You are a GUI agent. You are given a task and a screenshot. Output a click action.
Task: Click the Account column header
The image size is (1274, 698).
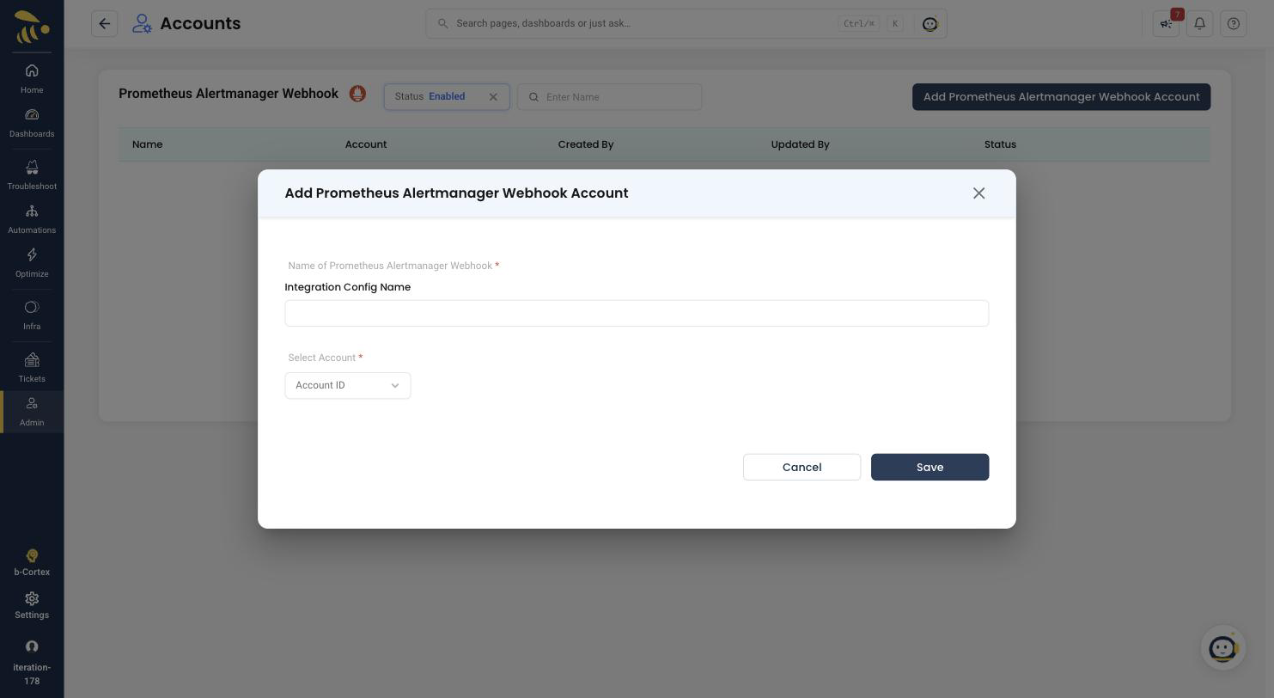click(366, 144)
